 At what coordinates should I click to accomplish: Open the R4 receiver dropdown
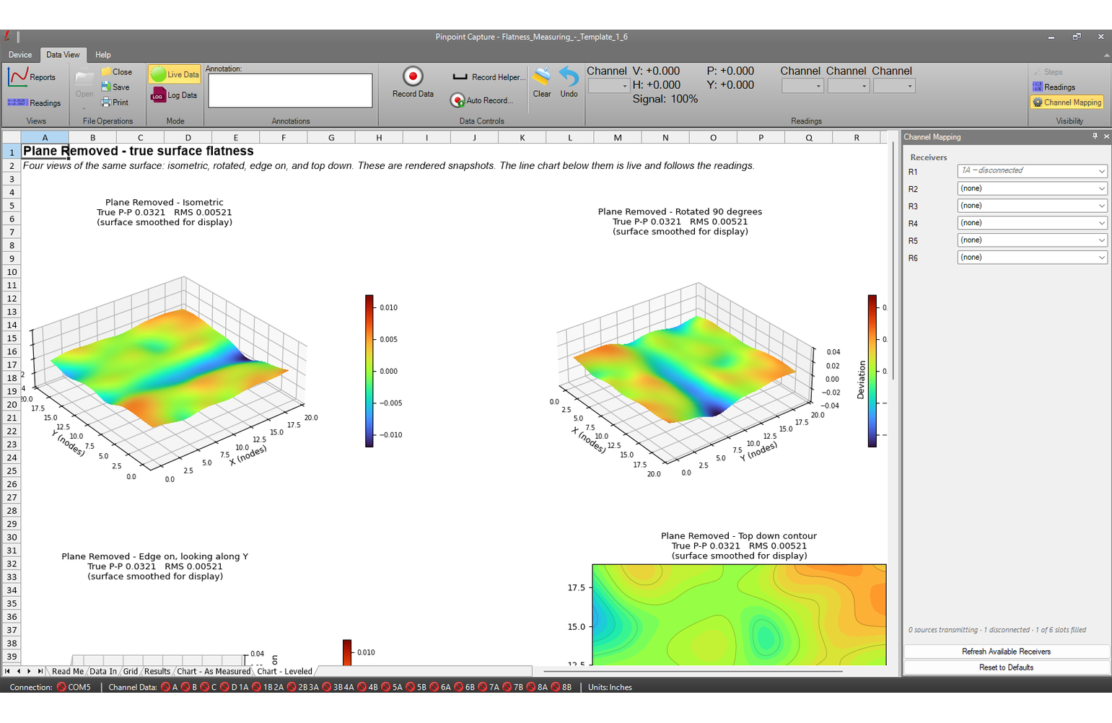pos(1032,223)
